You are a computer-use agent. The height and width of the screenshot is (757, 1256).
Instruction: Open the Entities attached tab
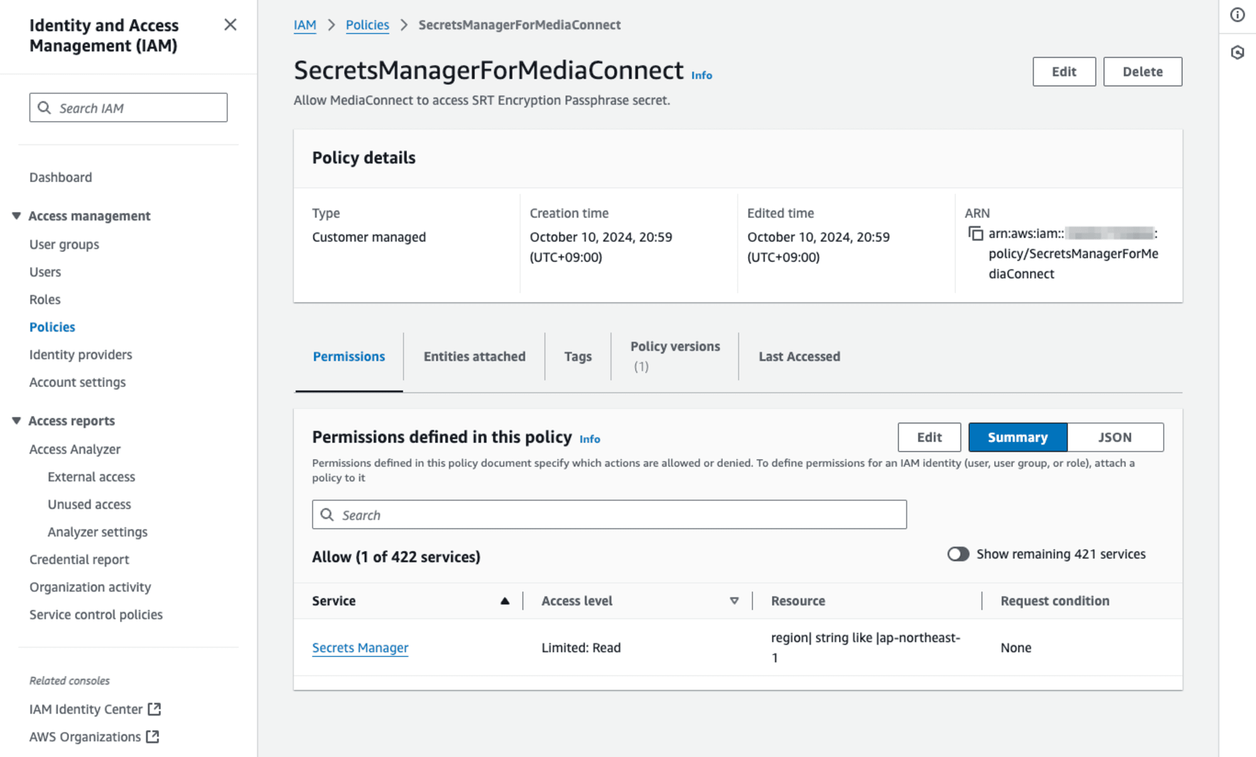(474, 356)
